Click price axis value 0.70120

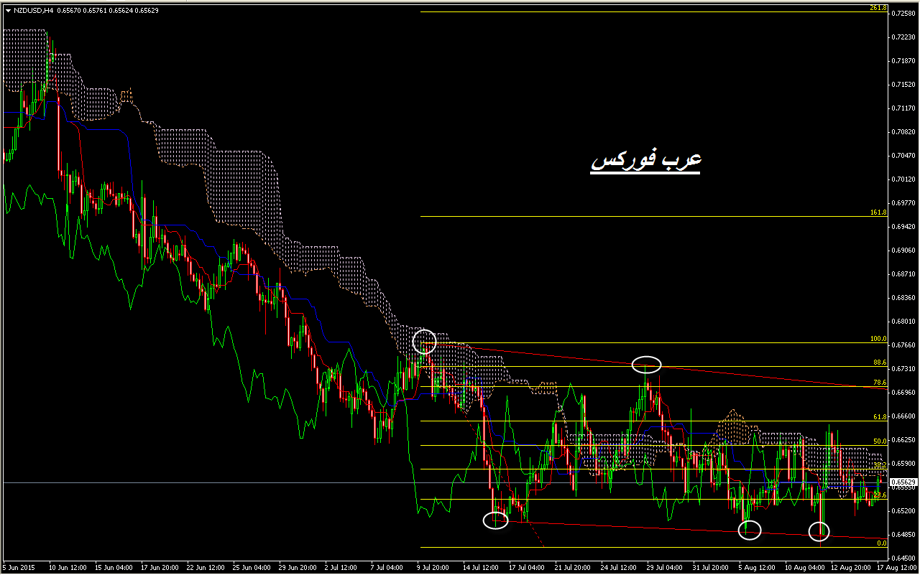[903, 179]
